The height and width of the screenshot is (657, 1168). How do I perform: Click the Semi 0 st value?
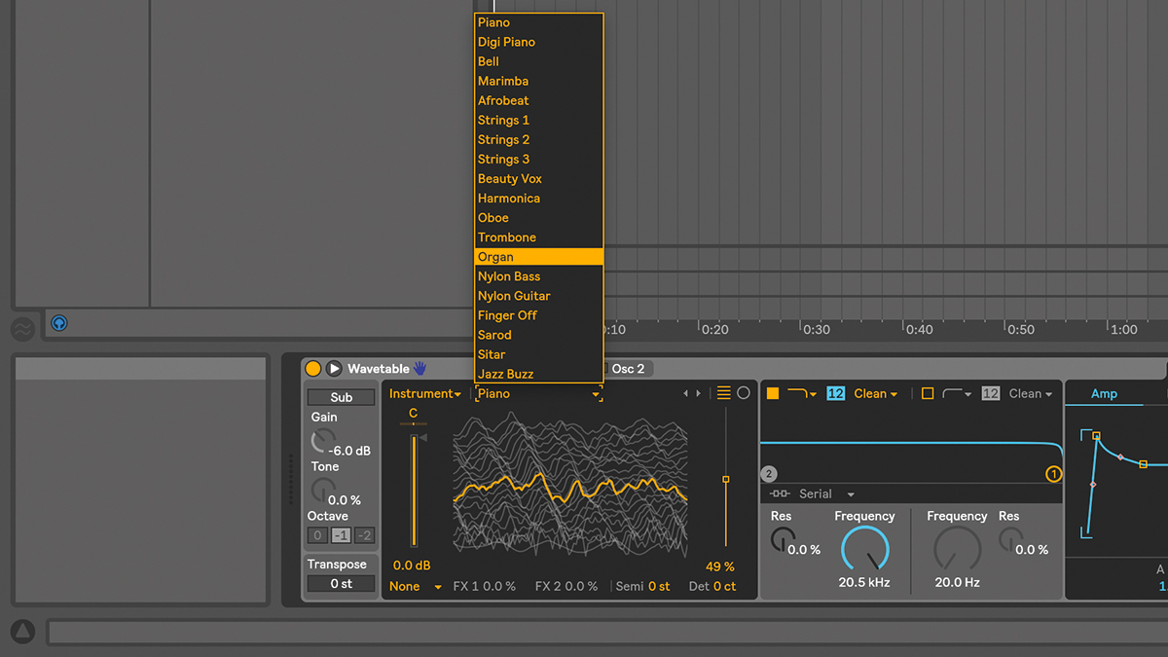[x=659, y=586]
